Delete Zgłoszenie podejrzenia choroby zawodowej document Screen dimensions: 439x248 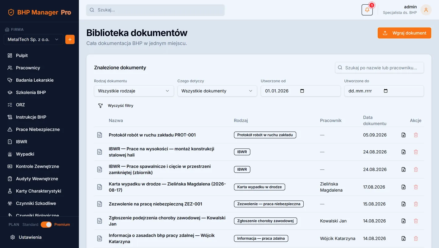(x=416, y=221)
